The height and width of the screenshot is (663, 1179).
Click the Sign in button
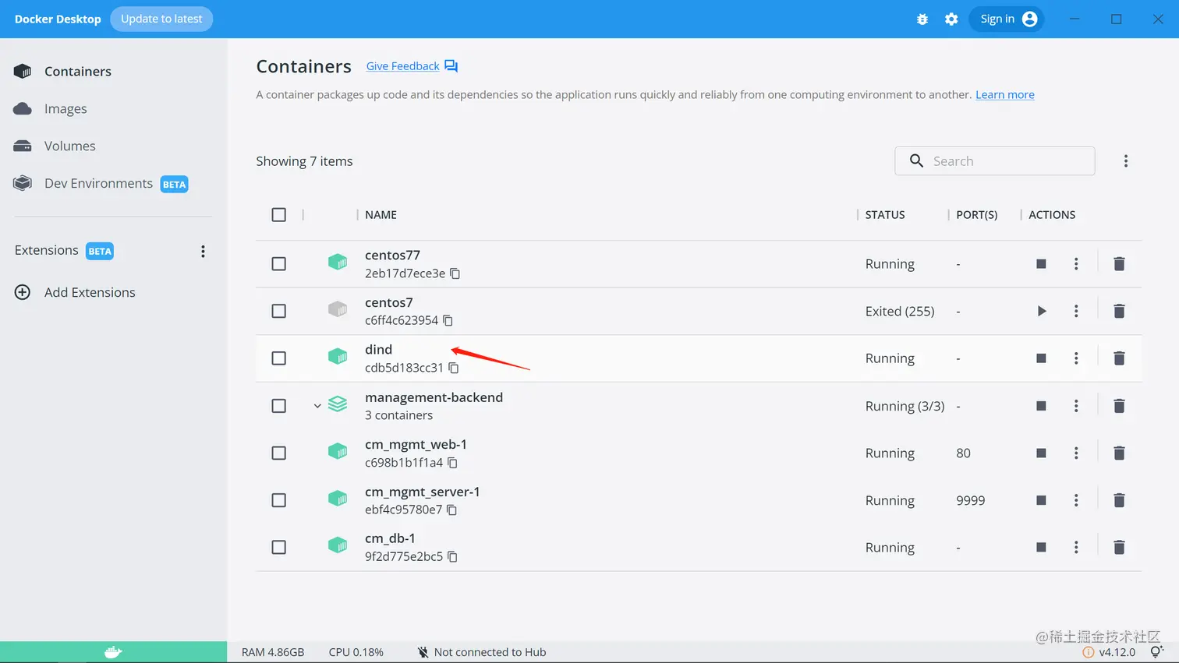click(1007, 19)
